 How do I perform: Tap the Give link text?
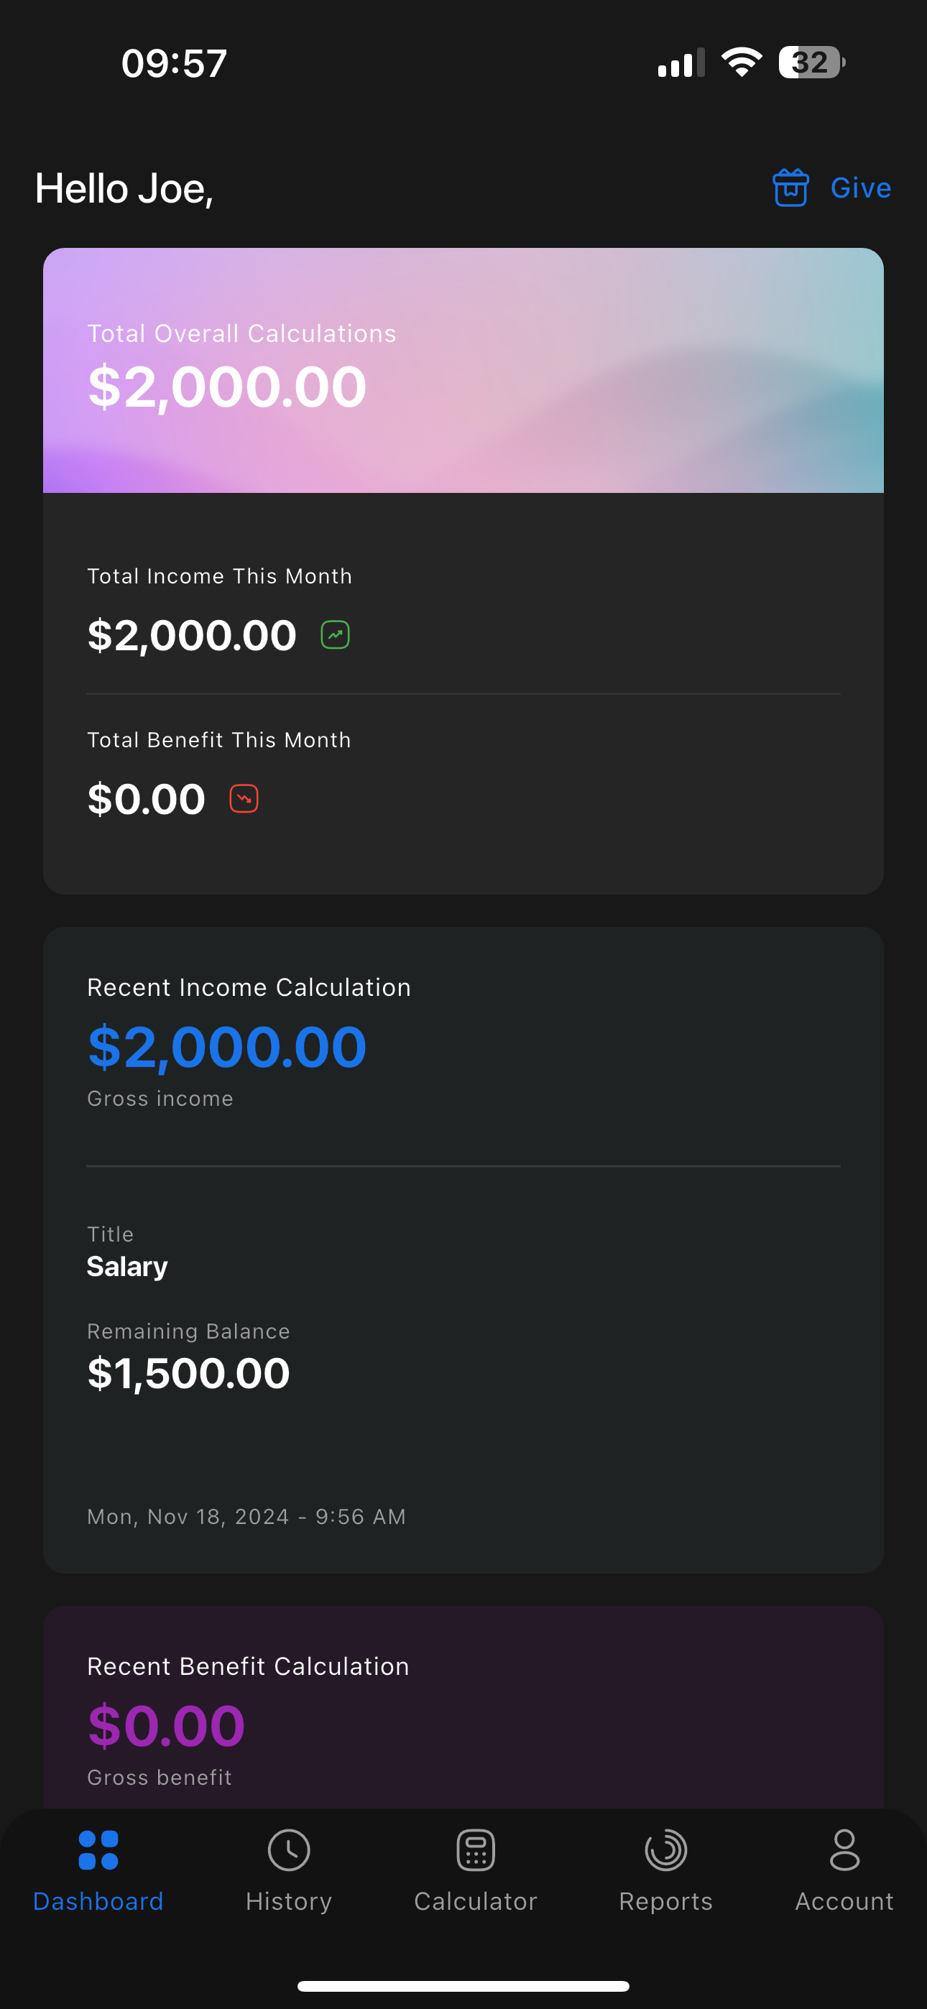(x=861, y=188)
